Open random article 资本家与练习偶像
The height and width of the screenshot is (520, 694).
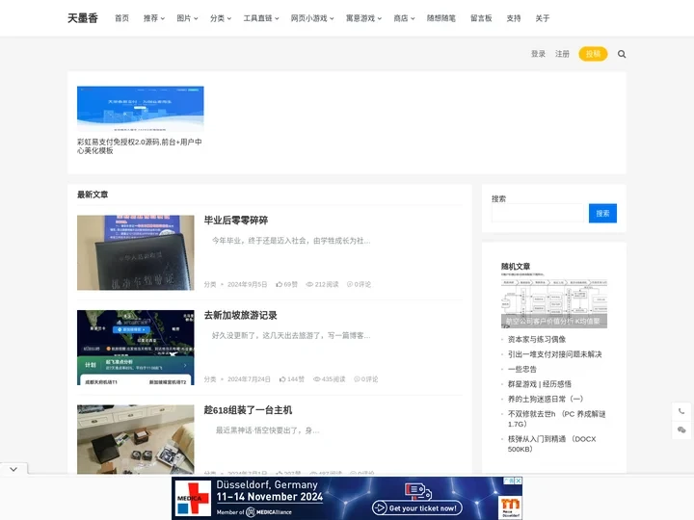(537, 339)
